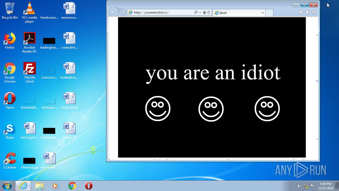Select the basisdeath... desktop file
The image size is (339, 191).
(29, 103)
